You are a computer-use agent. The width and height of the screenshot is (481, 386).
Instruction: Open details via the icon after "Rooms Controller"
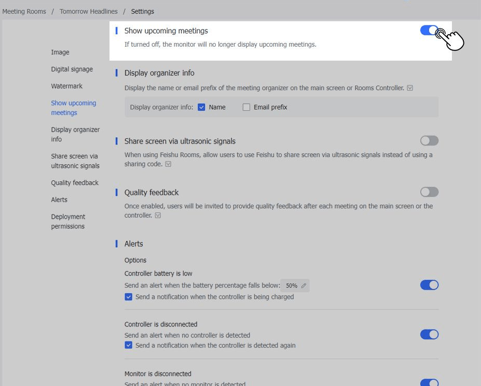click(410, 88)
